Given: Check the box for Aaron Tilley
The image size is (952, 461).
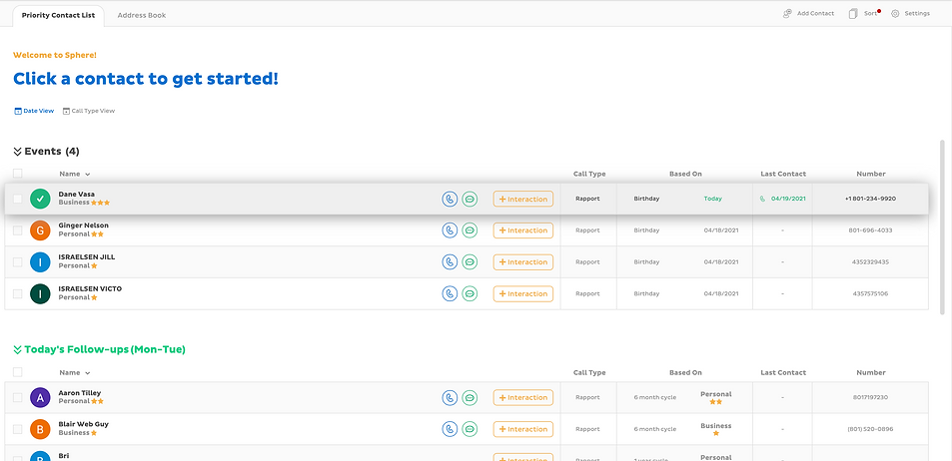Looking at the screenshot, I should (18, 398).
